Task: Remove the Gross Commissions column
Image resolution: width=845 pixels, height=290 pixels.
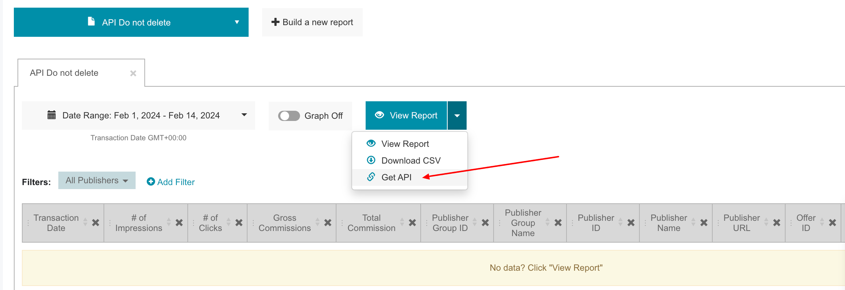Action: click(x=328, y=223)
